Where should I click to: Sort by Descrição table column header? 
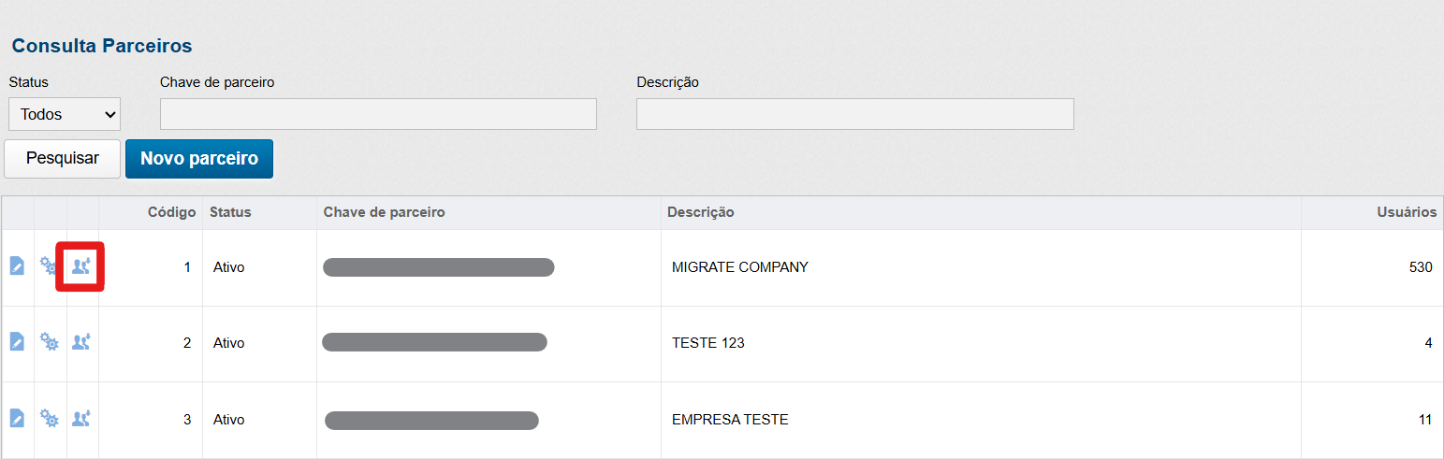click(x=700, y=212)
